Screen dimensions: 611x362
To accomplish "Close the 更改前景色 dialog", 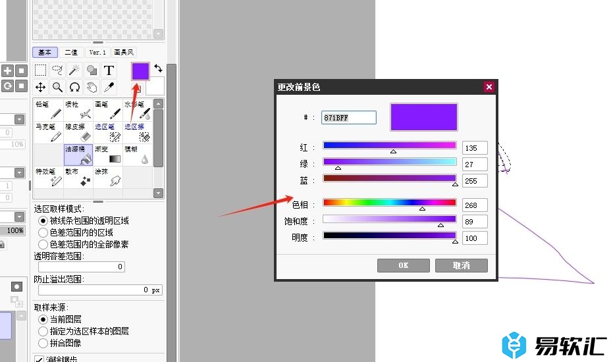I will 489,87.
